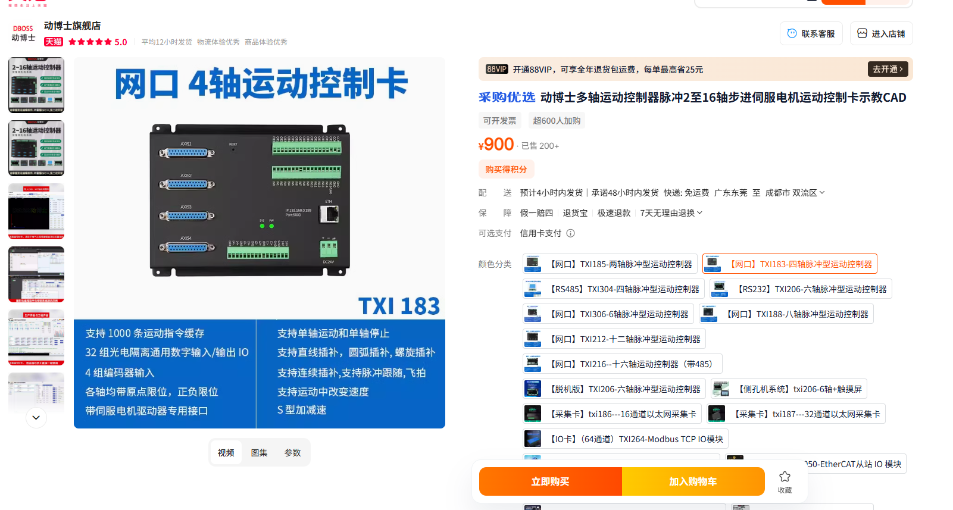Select option 【RS232】TXI206-六轴脉冲型运动控制器

pyautogui.click(x=801, y=289)
